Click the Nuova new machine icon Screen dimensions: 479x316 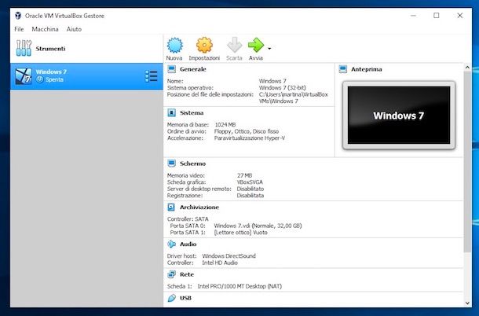[175, 46]
